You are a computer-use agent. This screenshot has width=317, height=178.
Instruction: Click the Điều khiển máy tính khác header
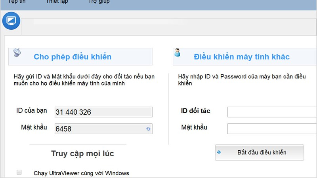tap(242, 57)
